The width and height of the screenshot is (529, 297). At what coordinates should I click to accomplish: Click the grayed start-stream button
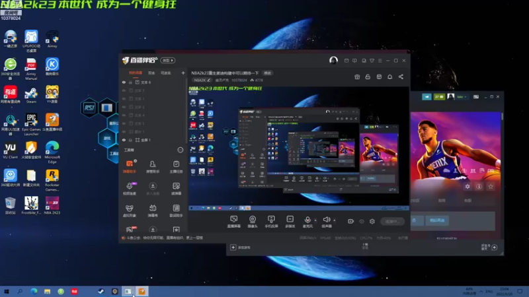point(392,221)
